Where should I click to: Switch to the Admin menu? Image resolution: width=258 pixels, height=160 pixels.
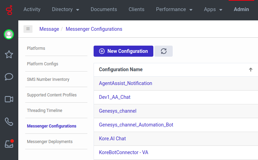click(241, 10)
